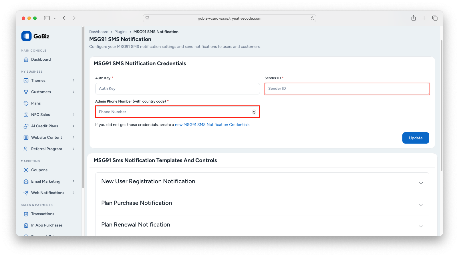Expand the AI Credit Plans chevron

(x=73, y=126)
